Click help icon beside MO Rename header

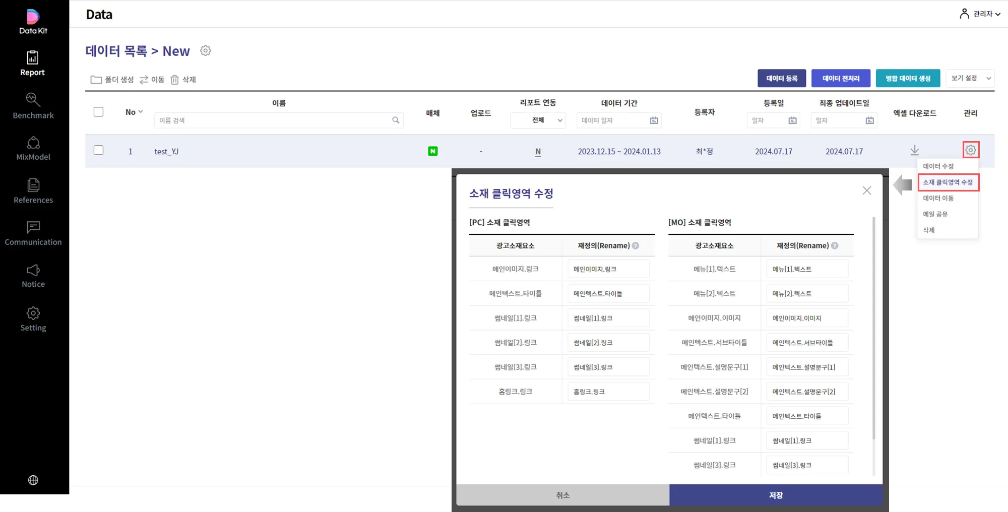(835, 245)
